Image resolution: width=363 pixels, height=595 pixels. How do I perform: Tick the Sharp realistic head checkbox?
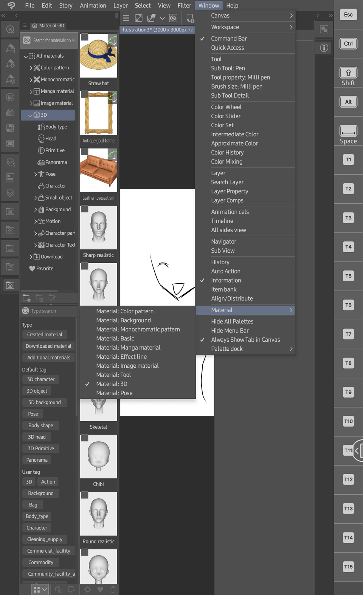click(85, 209)
